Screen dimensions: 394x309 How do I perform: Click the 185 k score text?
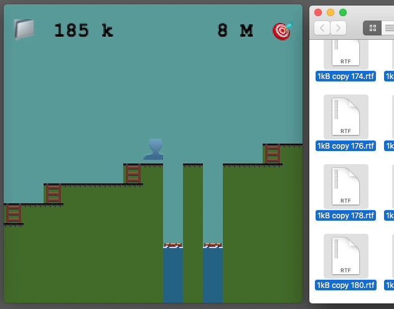pyautogui.click(x=83, y=30)
